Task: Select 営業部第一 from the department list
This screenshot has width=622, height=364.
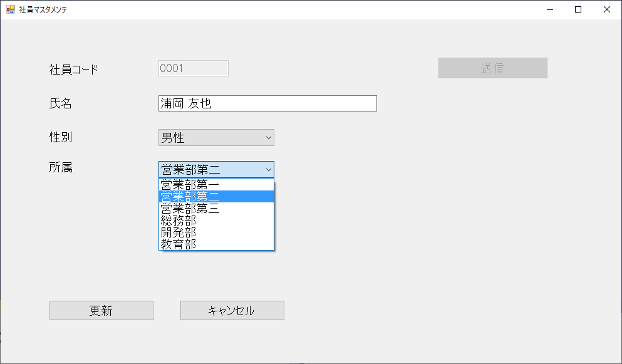Action: pos(207,184)
